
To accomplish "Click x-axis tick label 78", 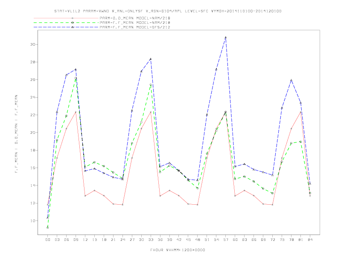I will pyautogui.click(x=291, y=240).
